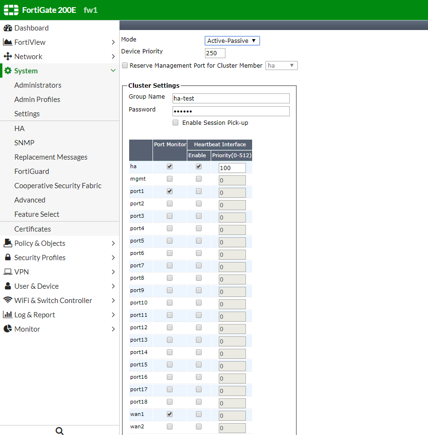This screenshot has height=435, width=428.
Task: Click the ha heartbeat priority field
Action: click(232, 168)
